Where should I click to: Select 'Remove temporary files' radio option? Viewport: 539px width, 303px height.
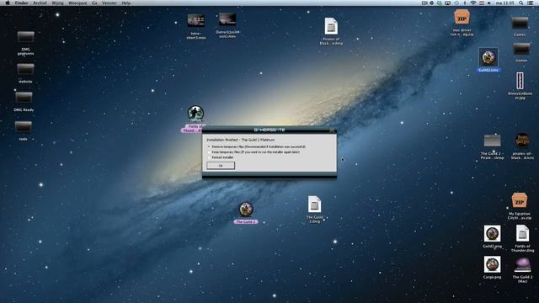(x=209, y=146)
